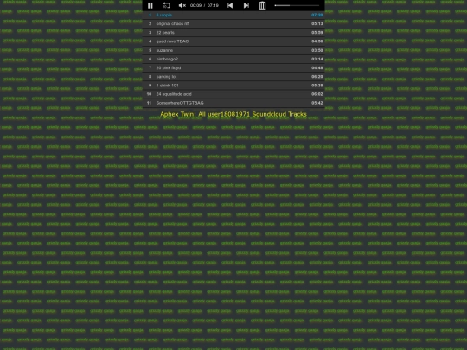
Task: Skip to the next track
Action: click(x=246, y=5)
